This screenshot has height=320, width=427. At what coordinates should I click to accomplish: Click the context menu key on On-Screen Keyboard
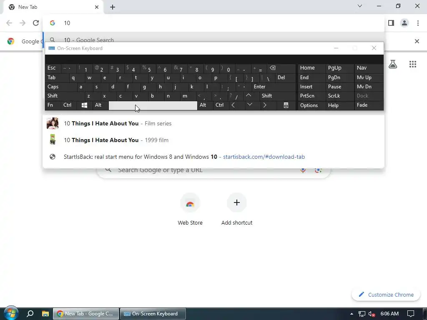(x=286, y=105)
